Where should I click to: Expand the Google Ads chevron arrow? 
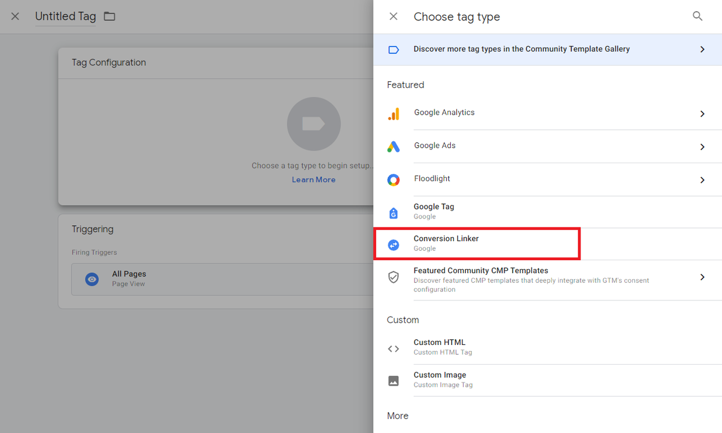pos(702,147)
